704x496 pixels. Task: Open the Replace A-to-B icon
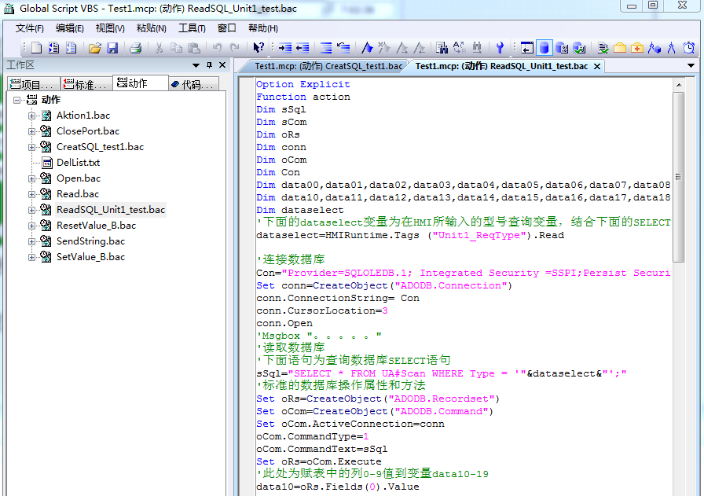(460, 48)
